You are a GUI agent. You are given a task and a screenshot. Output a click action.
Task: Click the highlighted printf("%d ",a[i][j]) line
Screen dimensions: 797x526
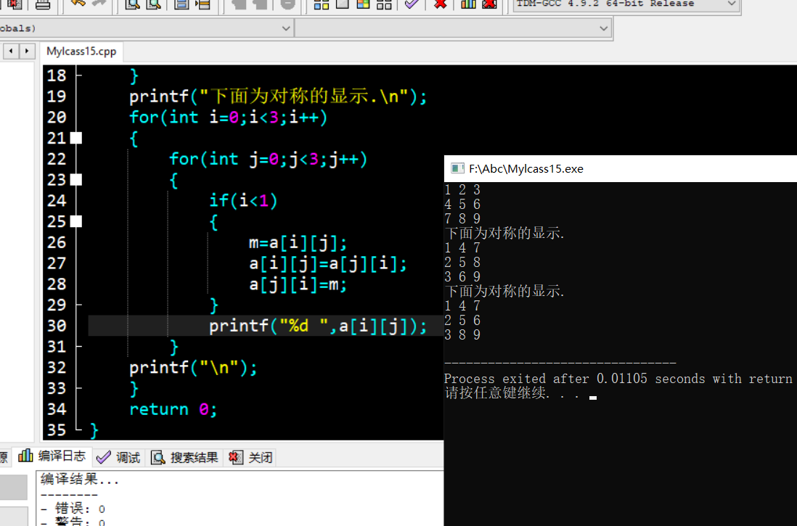pyautogui.click(x=318, y=326)
